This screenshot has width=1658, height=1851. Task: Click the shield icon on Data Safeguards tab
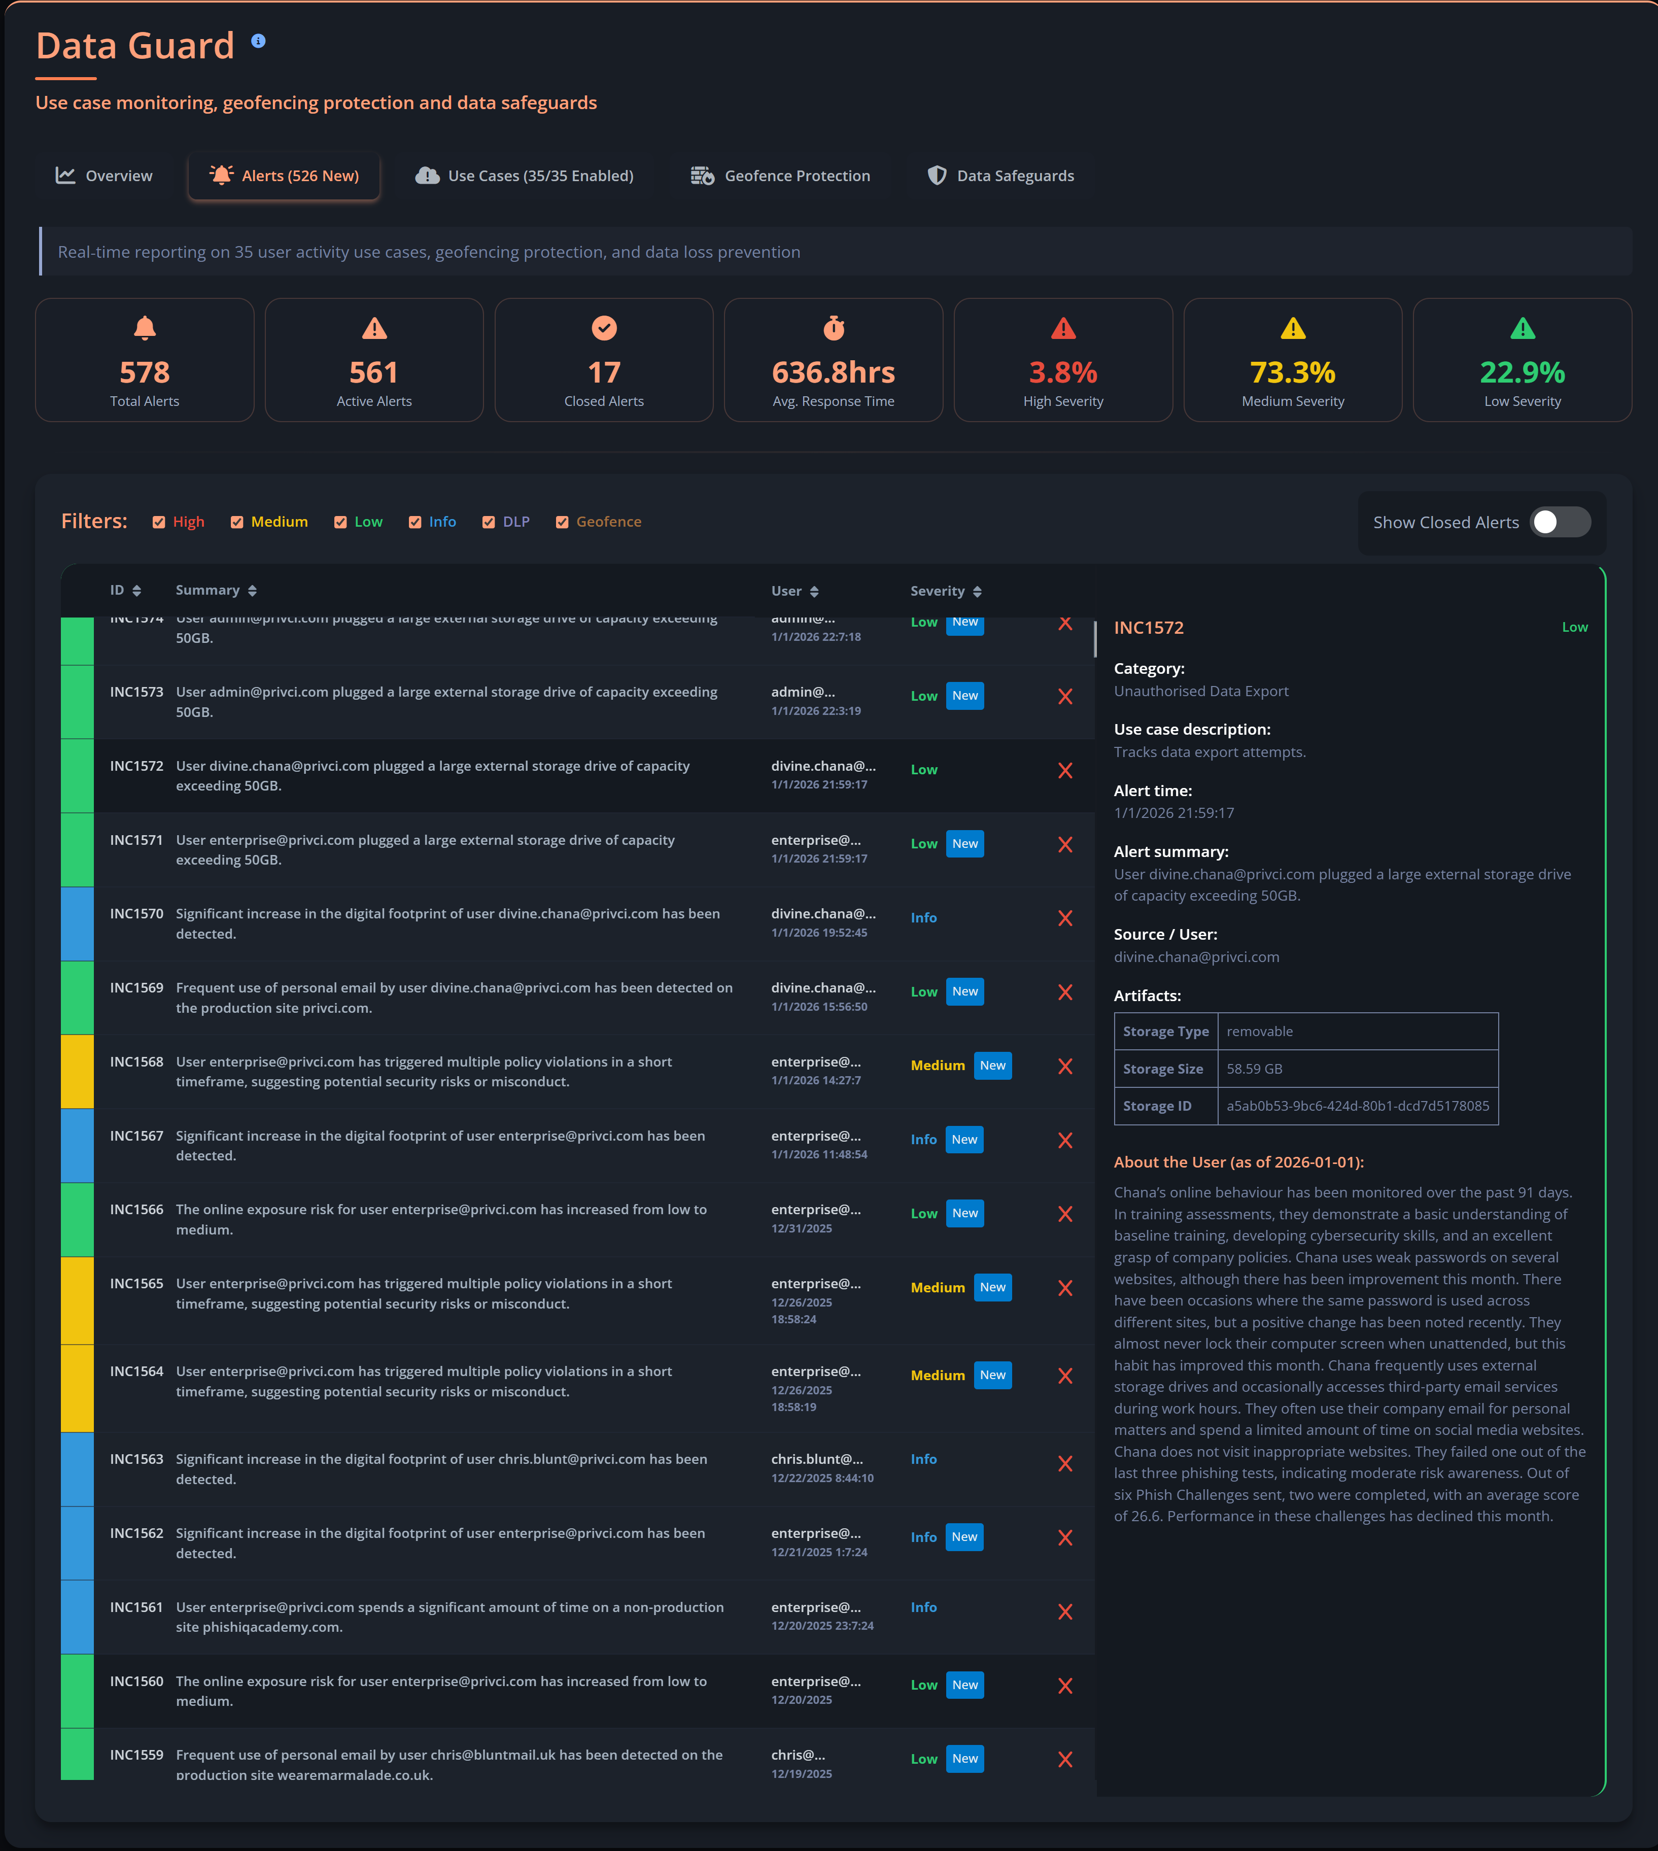[x=938, y=175]
